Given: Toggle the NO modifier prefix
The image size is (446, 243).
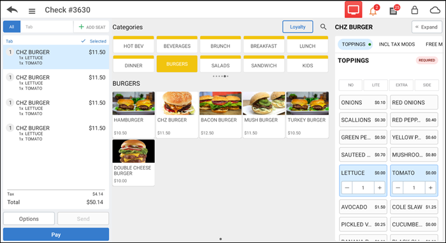Looking at the screenshot, I should tap(350, 85).
